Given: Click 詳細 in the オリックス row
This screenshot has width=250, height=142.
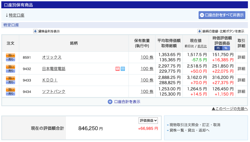Looking at the screenshot, I should pos(241,57).
